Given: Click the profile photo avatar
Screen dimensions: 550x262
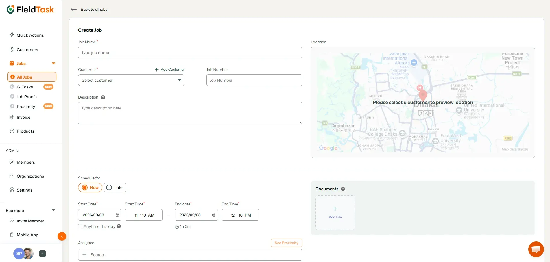Looking at the screenshot, I should coord(28,254).
